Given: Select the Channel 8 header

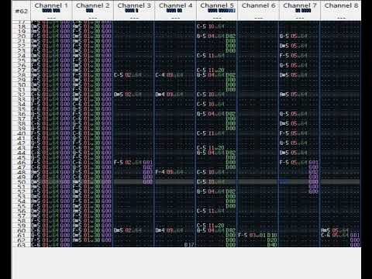Looking at the screenshot, I should (x=341, y=10).
